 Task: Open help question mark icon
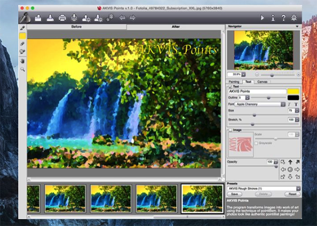(x=283, y=18)
